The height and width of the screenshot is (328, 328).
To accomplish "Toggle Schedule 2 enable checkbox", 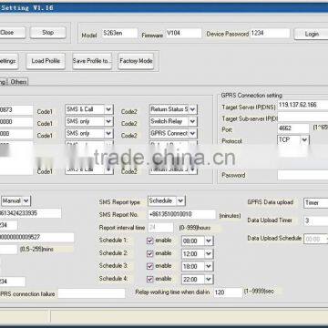I will [x=149, y=253].
